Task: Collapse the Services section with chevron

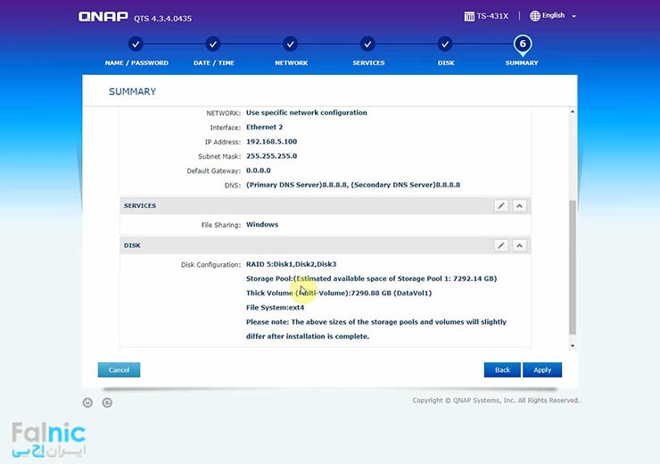Action: tap(519, 206)
